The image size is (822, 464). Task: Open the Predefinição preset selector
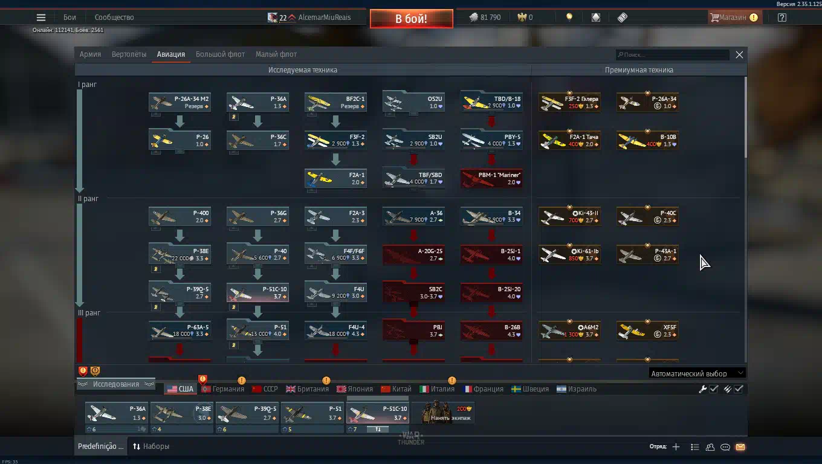pyautogui.click(x=100, y=446)
